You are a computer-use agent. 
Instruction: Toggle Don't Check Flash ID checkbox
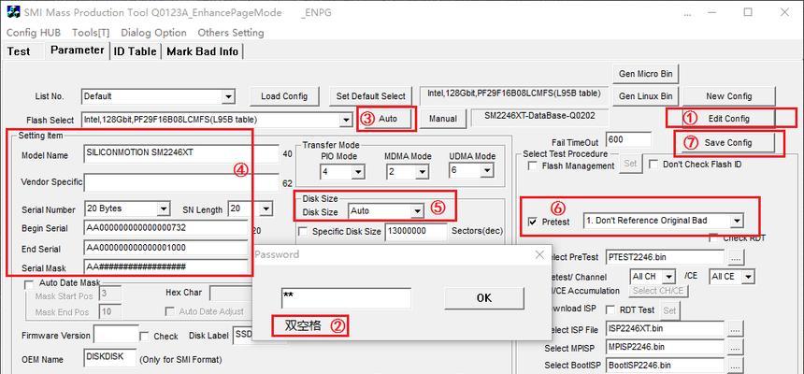pyautogui.click(x=653, y=165)
